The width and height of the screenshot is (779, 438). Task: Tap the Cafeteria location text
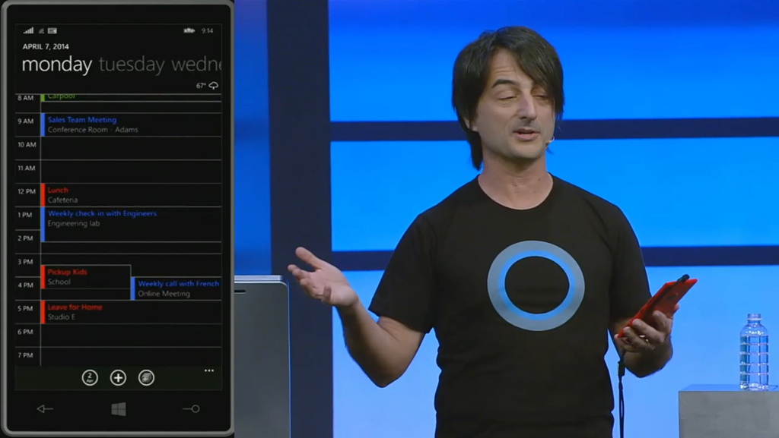62,200
